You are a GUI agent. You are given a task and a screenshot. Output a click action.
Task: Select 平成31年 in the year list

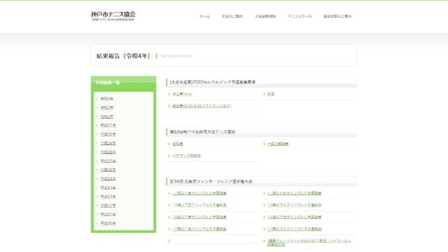(108, 125)
